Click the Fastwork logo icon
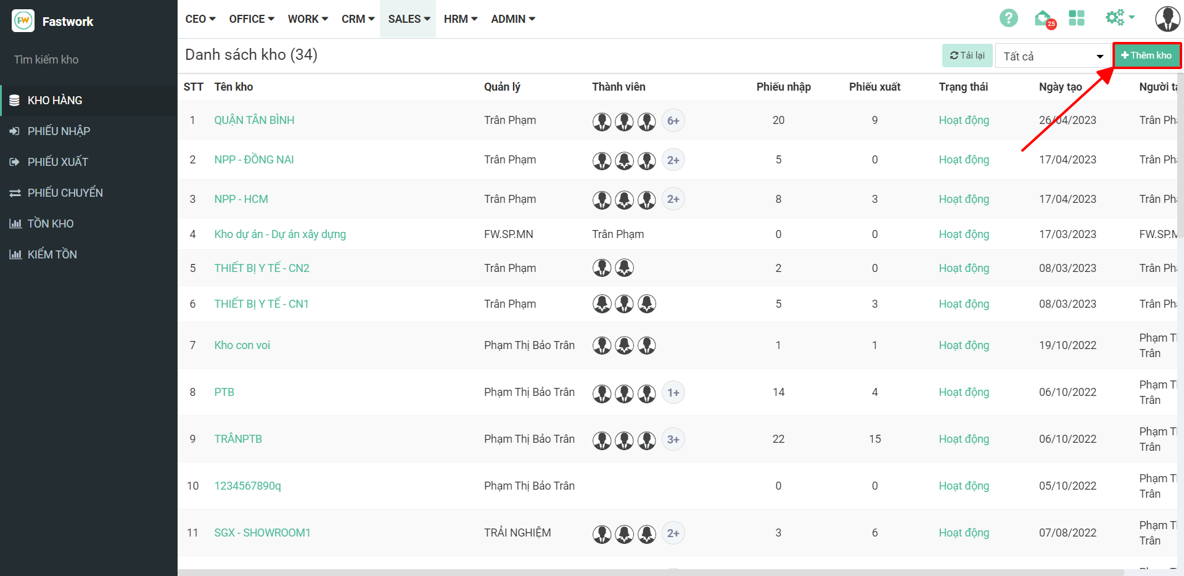1184x576 pixels. pos(23,21)
